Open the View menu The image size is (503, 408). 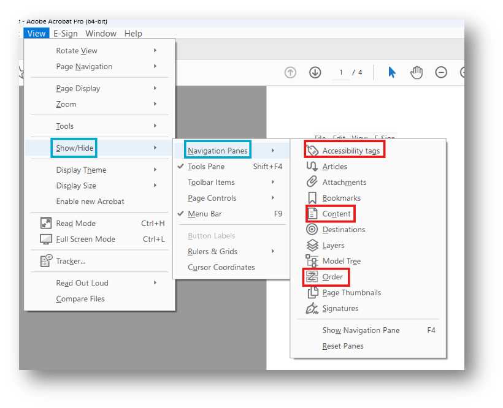pyautogui.click(x=36, y=33)
